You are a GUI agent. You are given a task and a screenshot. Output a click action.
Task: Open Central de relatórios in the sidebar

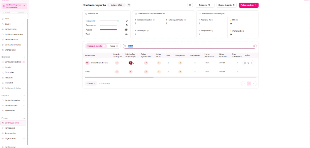13,45
